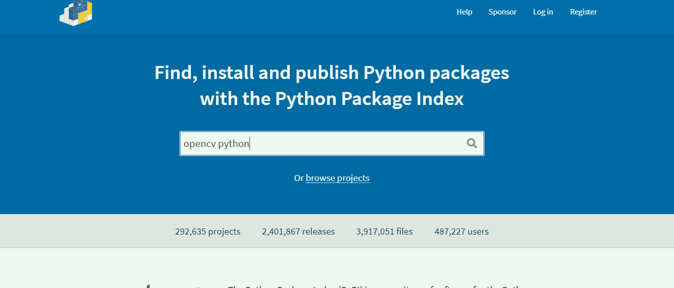Click the word 'opencv' in the search box
674x288 pixels.
click(x=199, y=144)
